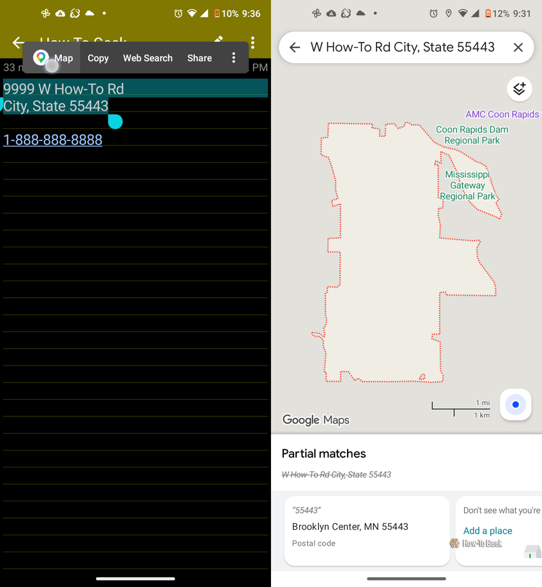Image resolution: width=542 pixels, height=587 pixels.
Task: Tap the Partial matches heading
Action: [x=323, y=454]
